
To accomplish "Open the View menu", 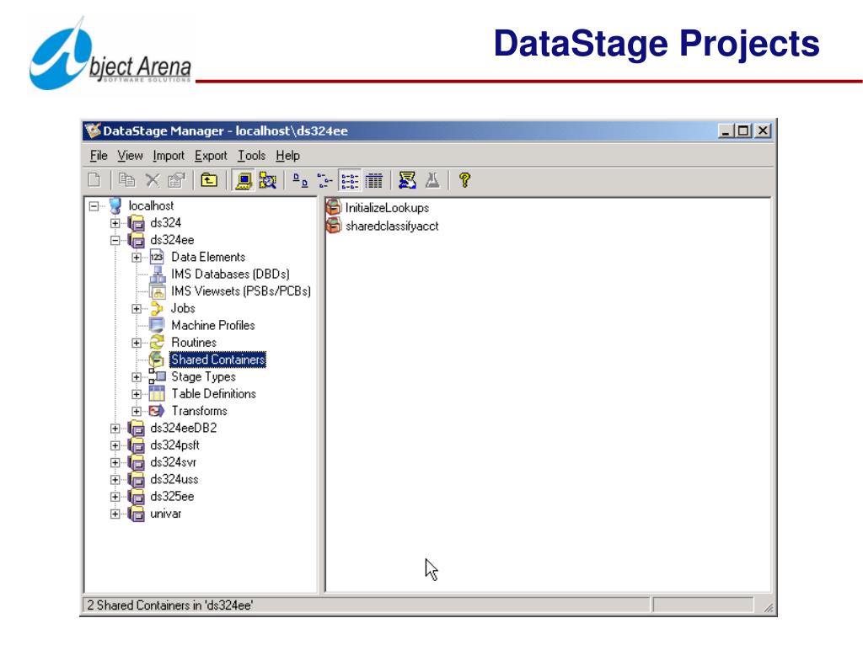I will (x=130, y=157).
